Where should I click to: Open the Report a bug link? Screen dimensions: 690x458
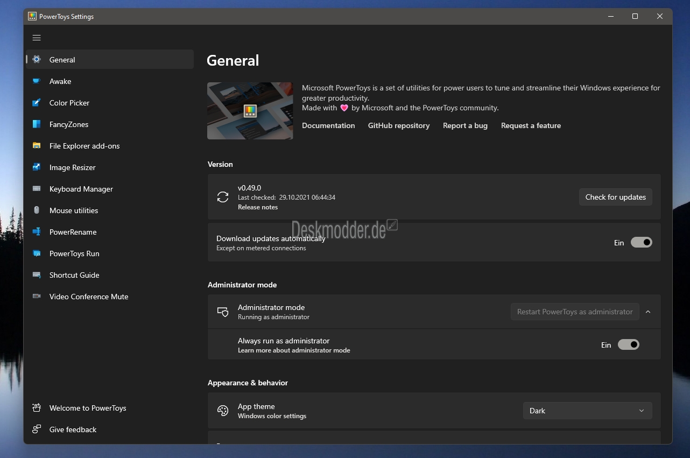465,125
